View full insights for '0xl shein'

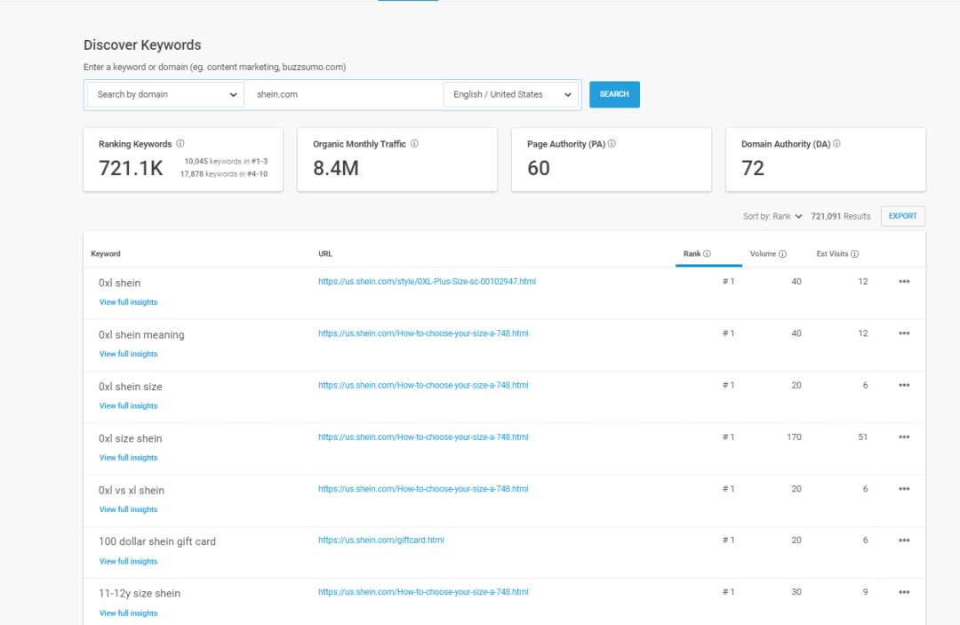tap(128, 302)
